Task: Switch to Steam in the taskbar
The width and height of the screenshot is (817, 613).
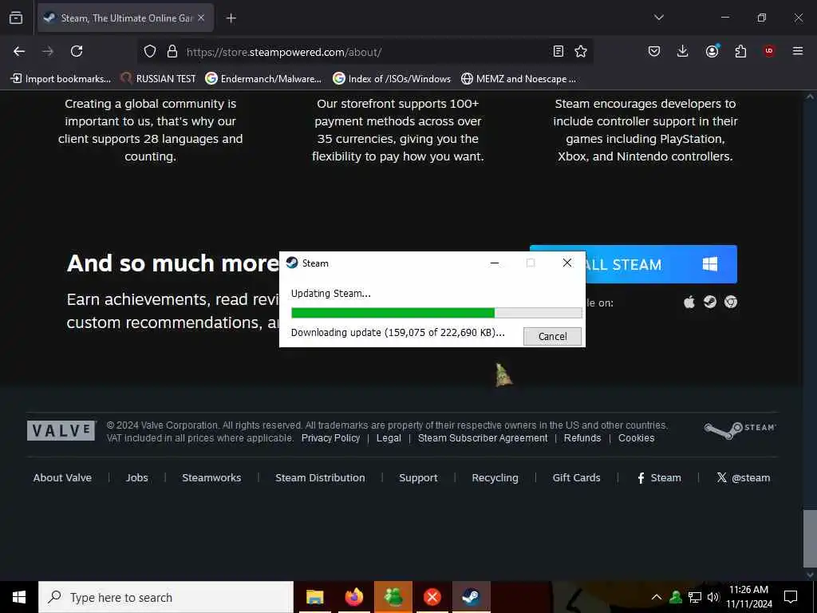Action: 471,597
